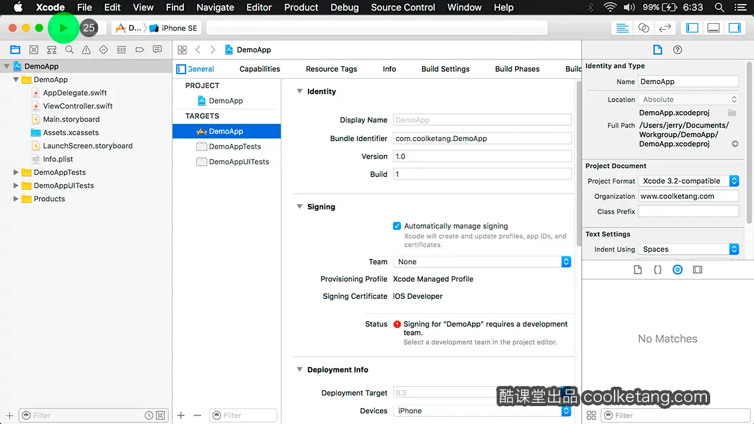Show the Quick Help inspector

tap(678, 50)
